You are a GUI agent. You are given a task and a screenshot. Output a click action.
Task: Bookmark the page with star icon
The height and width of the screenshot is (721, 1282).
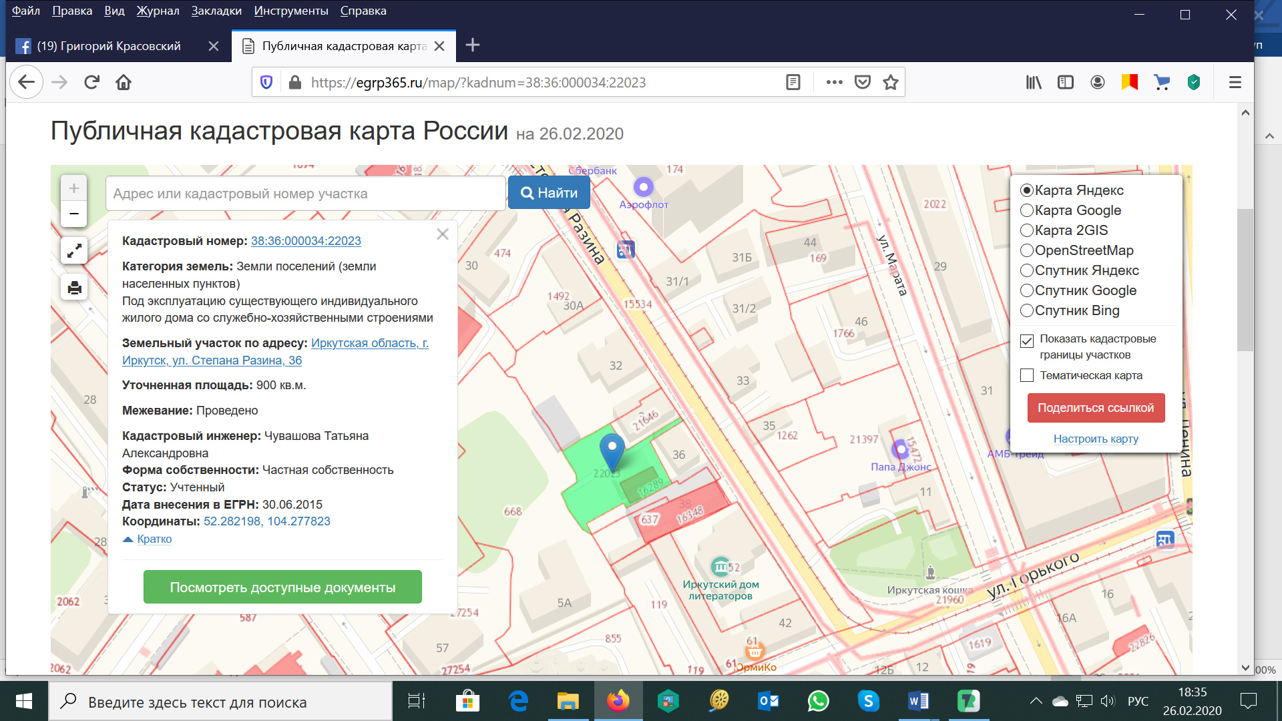click(x=890, y=82)
